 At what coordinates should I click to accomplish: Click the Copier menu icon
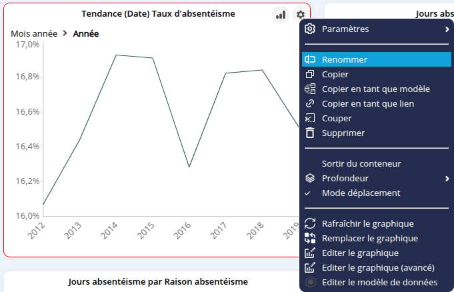click(x=309, y=74)
